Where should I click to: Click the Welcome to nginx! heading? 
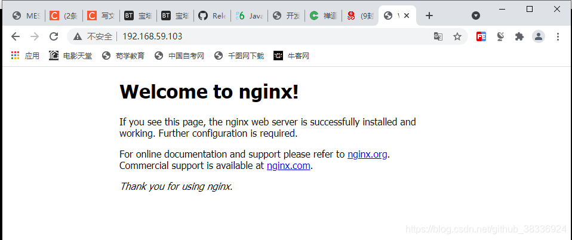(x=209, y=91)
